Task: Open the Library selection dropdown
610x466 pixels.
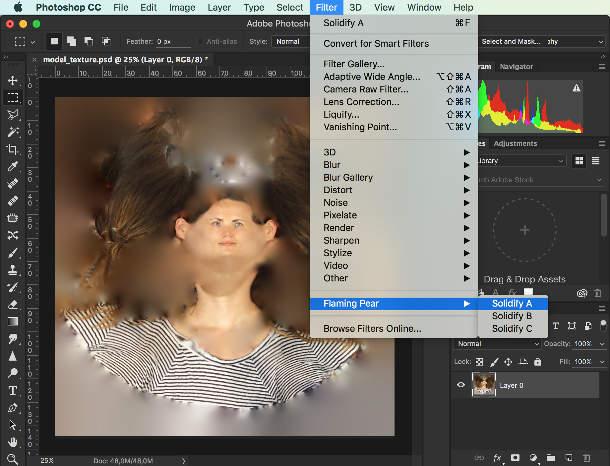Action: click(522, 161)
